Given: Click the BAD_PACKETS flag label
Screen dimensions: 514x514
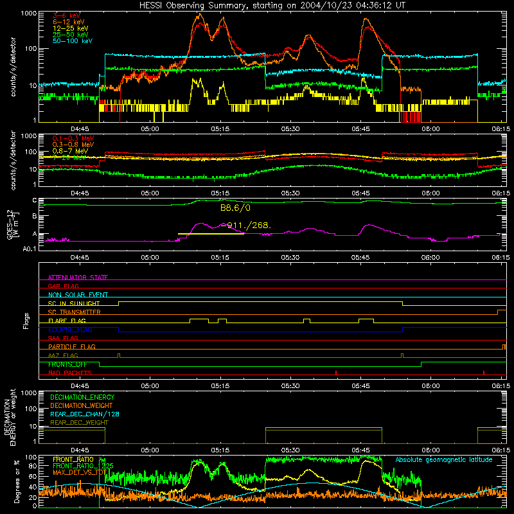Looking at the screenshot, I should pyautogui.click(x=70, y=373).
